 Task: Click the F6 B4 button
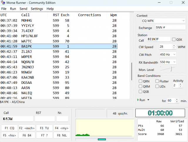tap(27, 135)
